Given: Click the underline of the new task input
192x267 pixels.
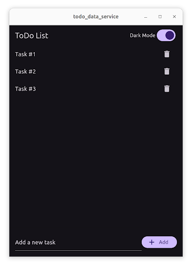Looking at the screenshot, I should 78,250.
